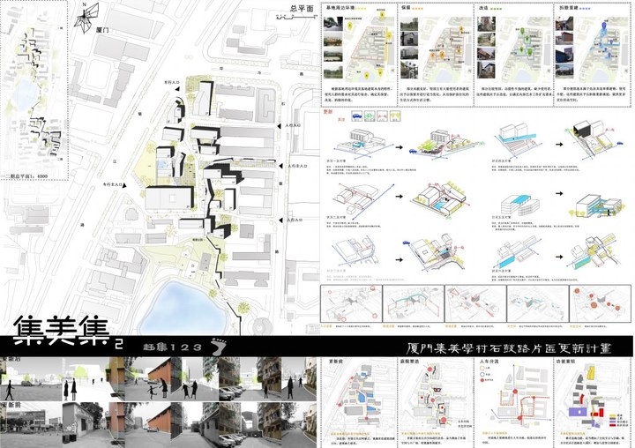Click the blue stars next to 拆除重建 heading
This screenshot has width=635, height=448.
coord(584,8)
